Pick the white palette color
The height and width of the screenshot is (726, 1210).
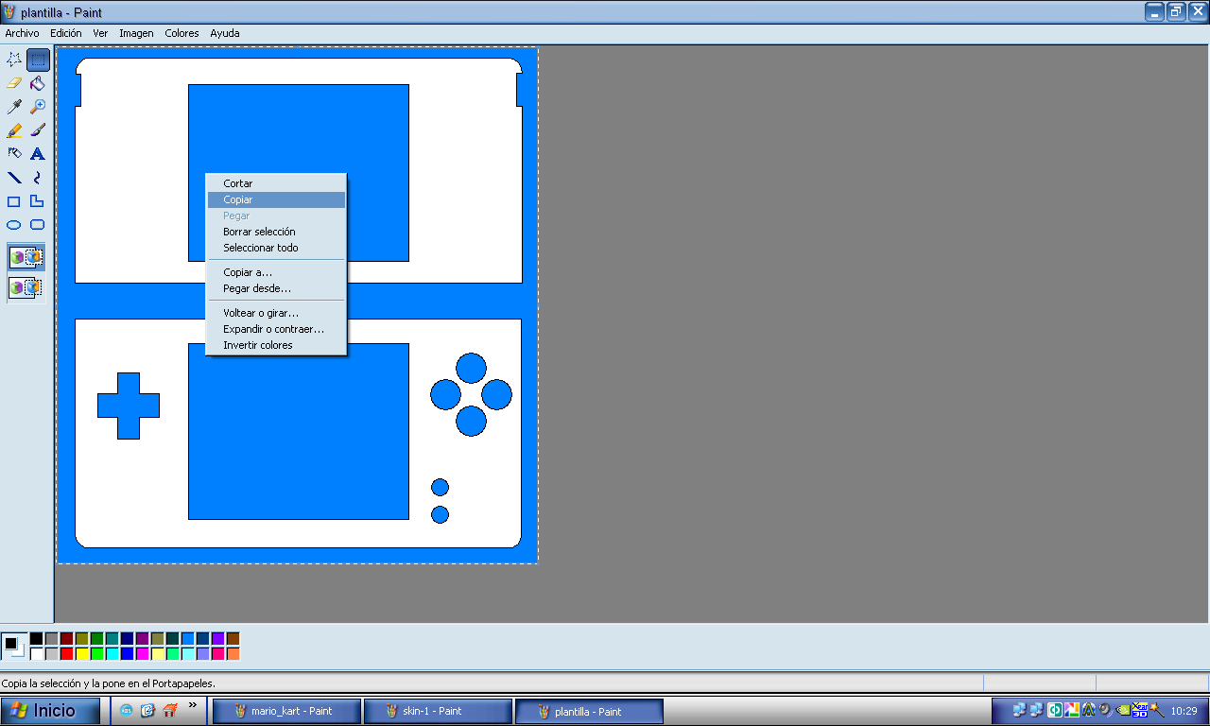(36, 654)
